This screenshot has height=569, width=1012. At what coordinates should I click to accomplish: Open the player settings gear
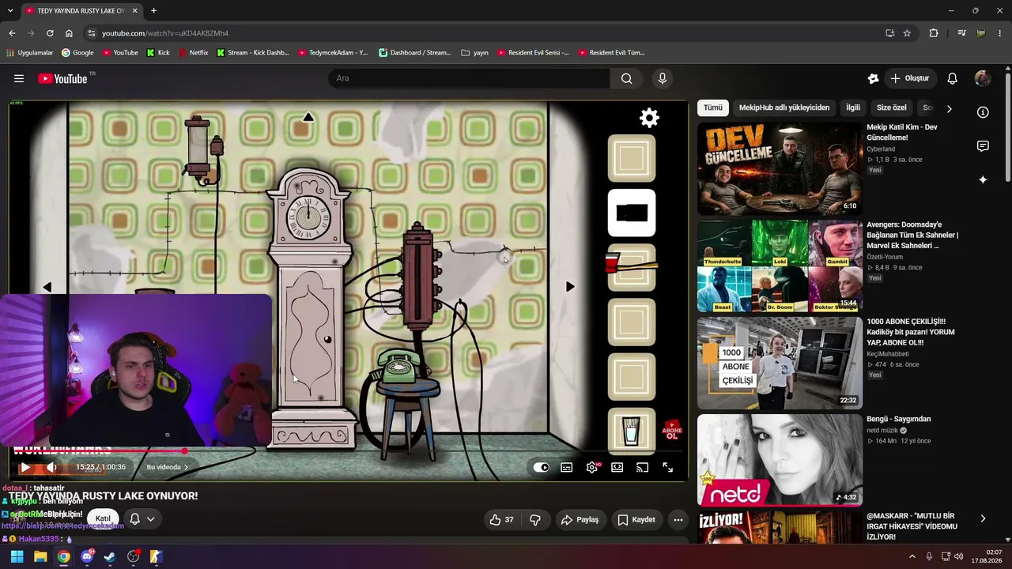(591, 467)
